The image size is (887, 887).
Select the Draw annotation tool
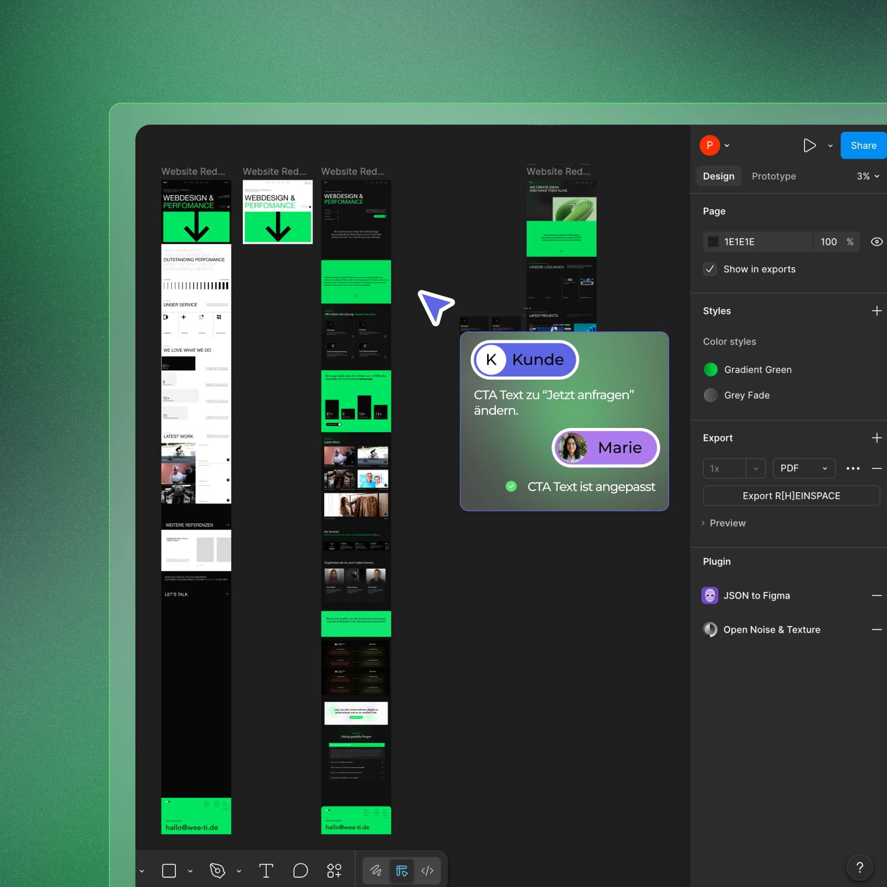coord(376,870)
